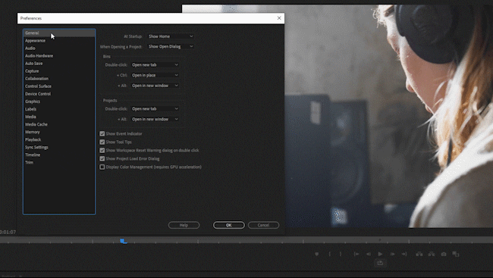The image size is (493, 278).
Task: Open Playback preferences
Action: pos(59,139)
